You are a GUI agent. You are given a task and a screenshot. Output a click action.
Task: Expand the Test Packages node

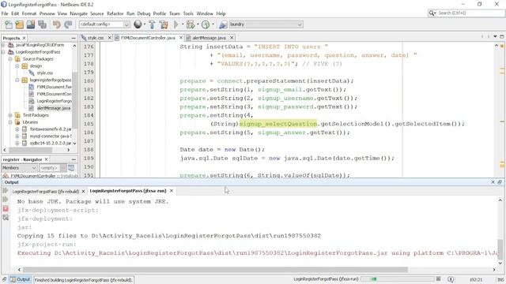[x=10, y=115]
